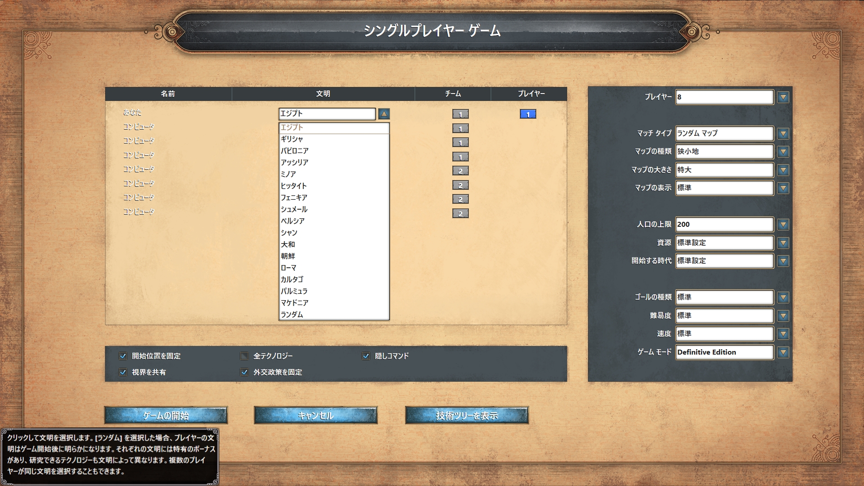Enable 全テクノロジー checkbox
864x486 pixels.
tap(244, 356)
